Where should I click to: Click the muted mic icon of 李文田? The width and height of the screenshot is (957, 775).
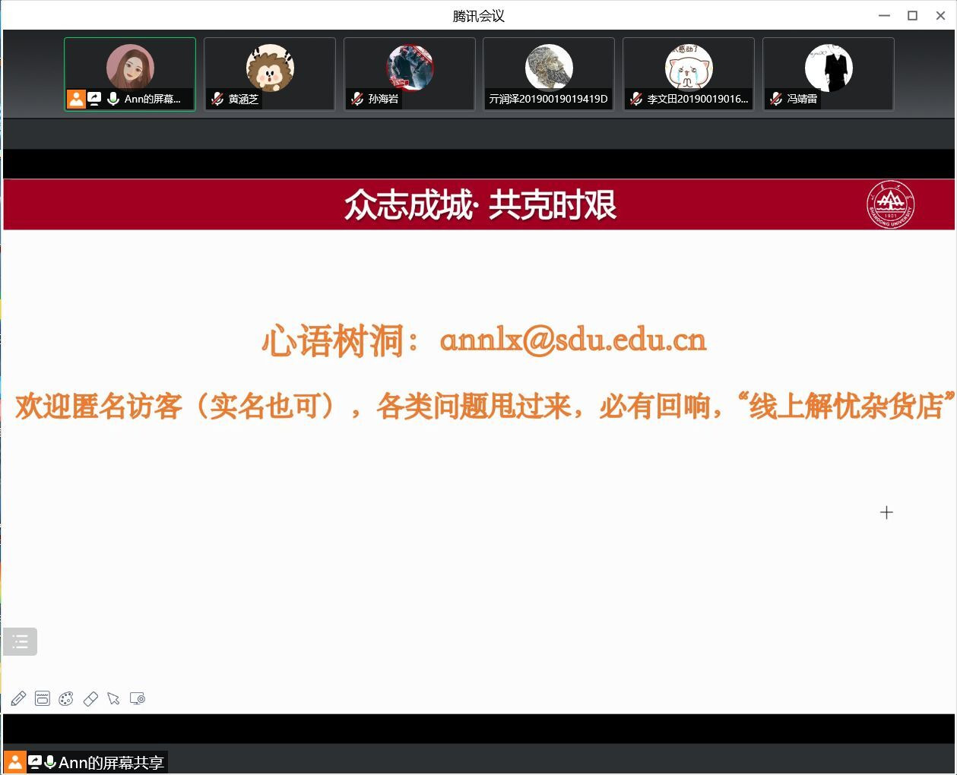tap(636, 99)
